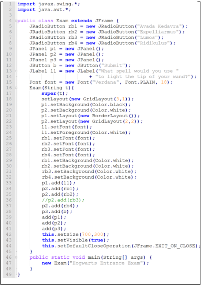Click the JFrame.EXIT_ON_CLOSE constant

(x=165, y=246)
